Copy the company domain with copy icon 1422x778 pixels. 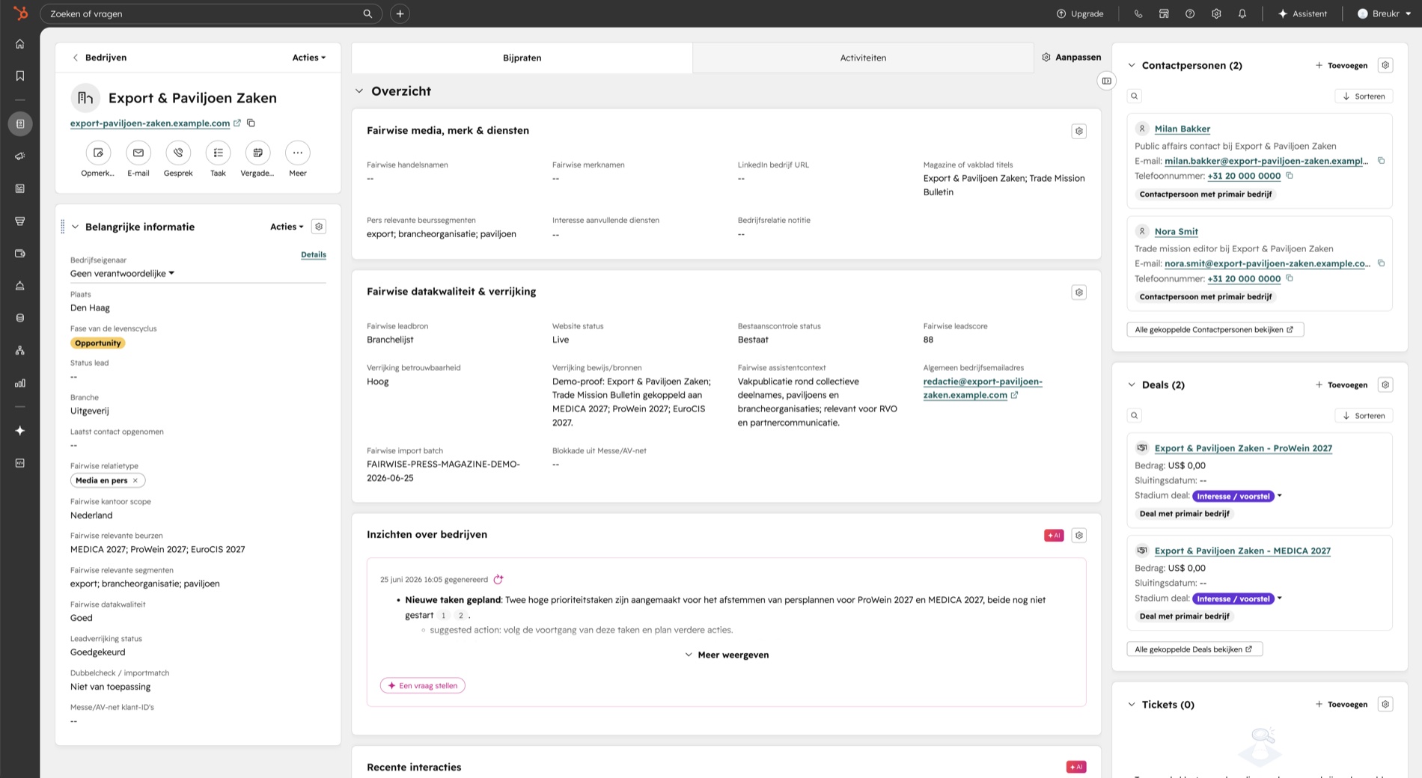tap(251, 123)
